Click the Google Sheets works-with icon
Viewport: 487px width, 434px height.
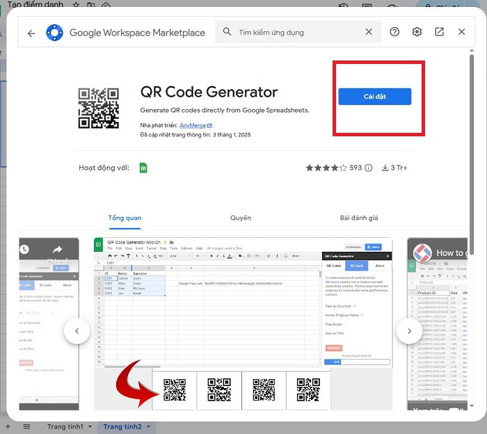tap(143, 168)
